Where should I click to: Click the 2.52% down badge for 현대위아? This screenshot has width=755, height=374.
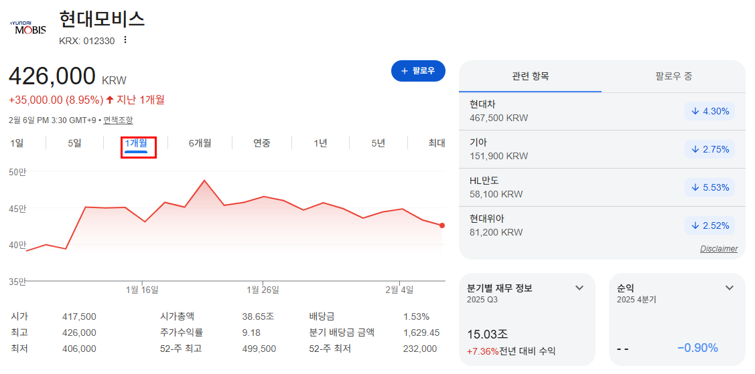click(709, 225)
